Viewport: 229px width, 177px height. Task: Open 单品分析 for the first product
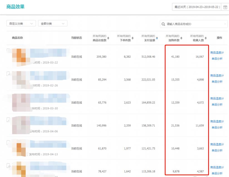click(217, 59)
